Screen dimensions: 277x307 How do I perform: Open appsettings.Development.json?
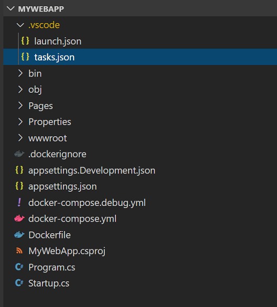(x=92, y=171)
